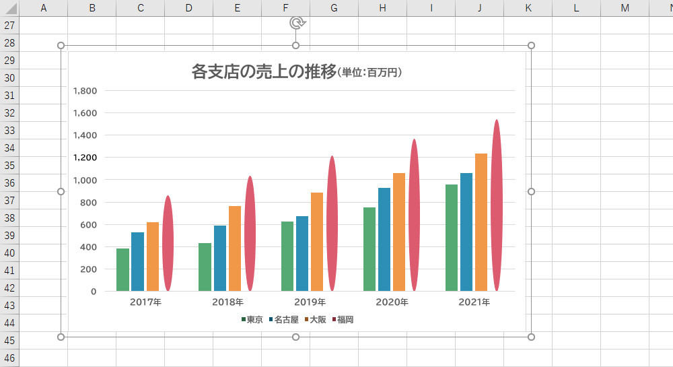Click the unit label (単位:百万円)
The width and height of the screenshot is (673, 367).
tap(370, 73)
